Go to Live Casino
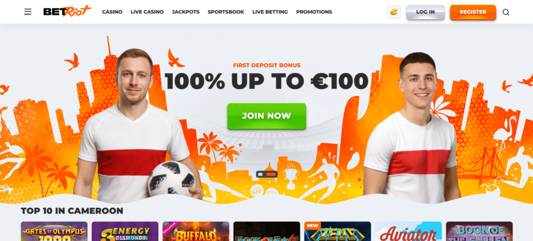This screenshot has width=533, height=241. 147,12
